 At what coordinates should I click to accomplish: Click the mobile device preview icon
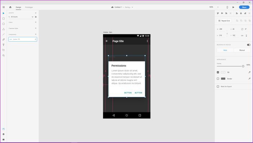tap(227, 7)
